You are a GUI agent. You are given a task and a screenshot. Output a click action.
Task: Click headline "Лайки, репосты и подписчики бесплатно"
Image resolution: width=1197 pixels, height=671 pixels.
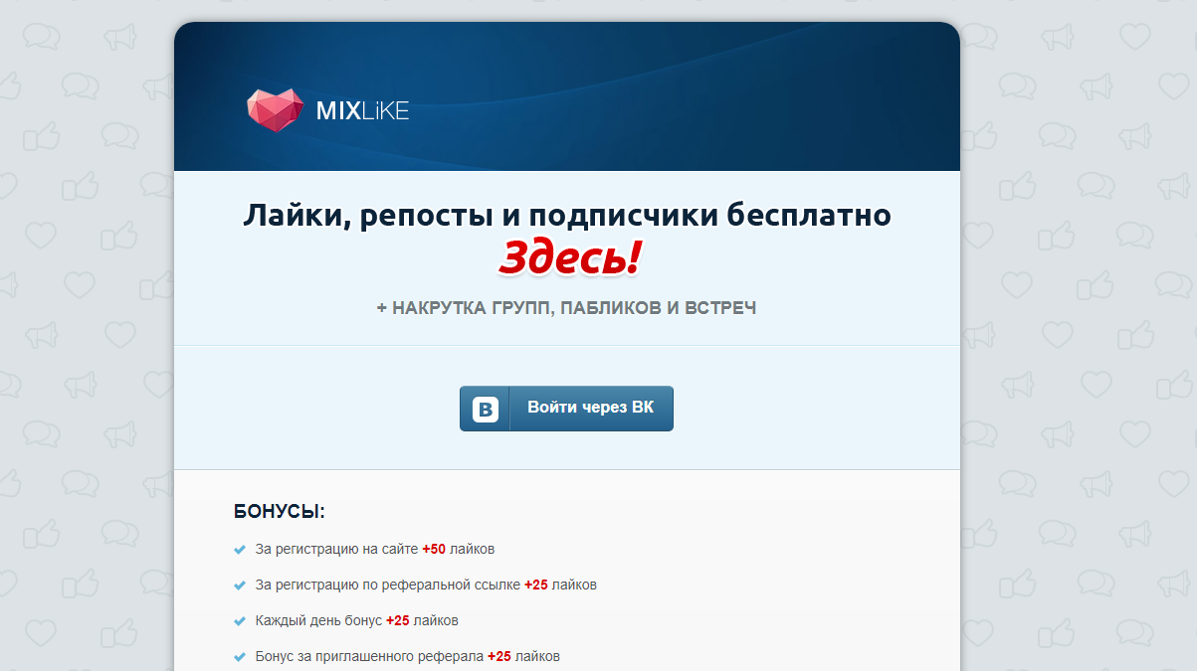point(567,216)
